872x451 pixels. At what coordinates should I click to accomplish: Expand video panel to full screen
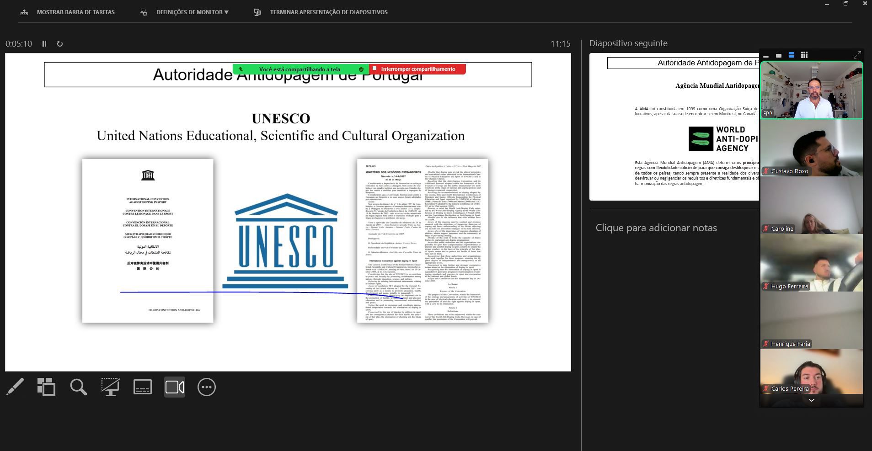(x=857, y=55)
